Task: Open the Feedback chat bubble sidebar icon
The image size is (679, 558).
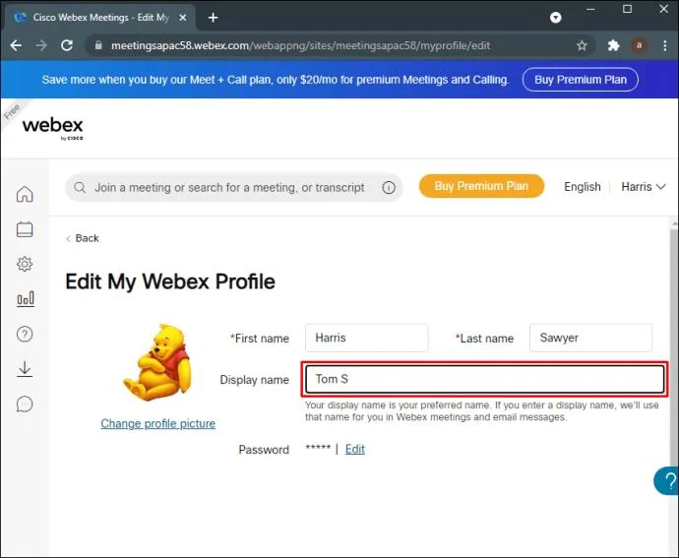Action: pos(25,403)
